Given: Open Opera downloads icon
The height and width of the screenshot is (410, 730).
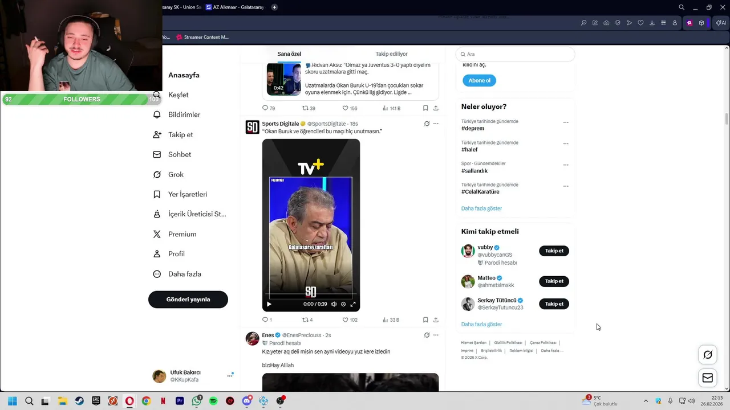Looking at the screenshot, I should click(x=652, y=23).
